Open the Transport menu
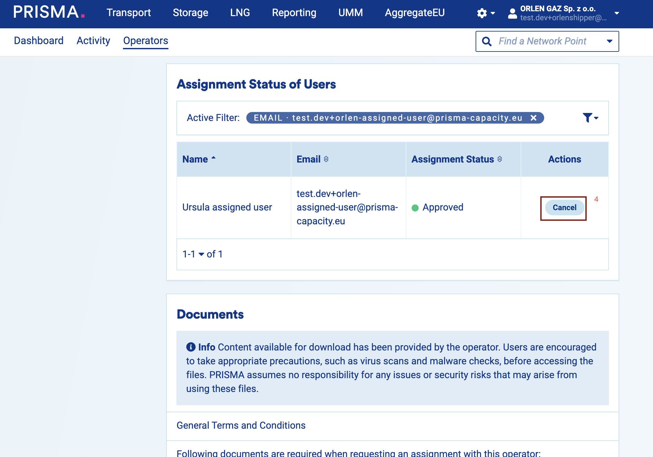Image resolution: width=653 pixels, height=457 pixels. 128,13
